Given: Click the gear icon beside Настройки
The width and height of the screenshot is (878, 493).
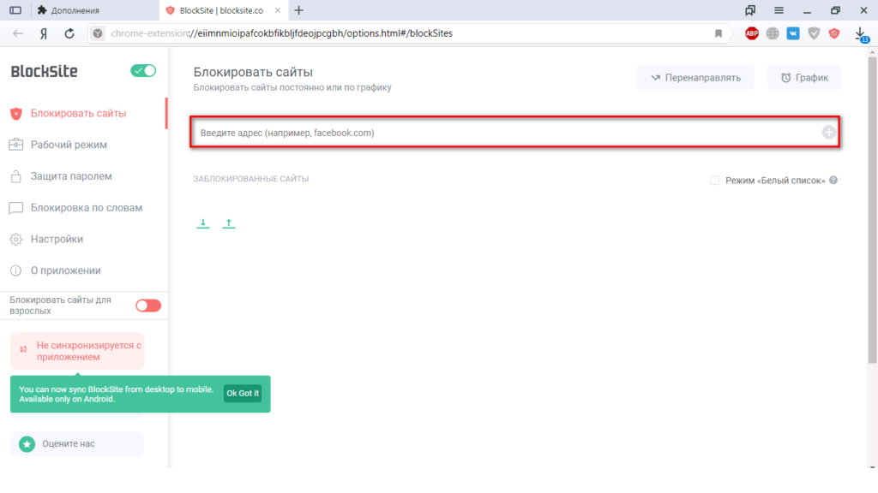Looking at the screenshot, I should [x=15, y=240].
